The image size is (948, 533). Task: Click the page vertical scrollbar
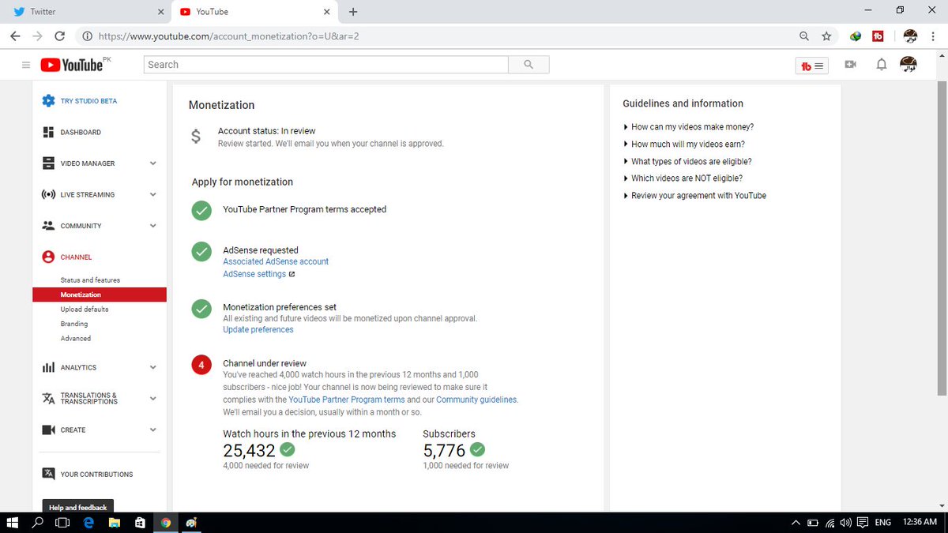pyautogui.click(x=942, y=237)
